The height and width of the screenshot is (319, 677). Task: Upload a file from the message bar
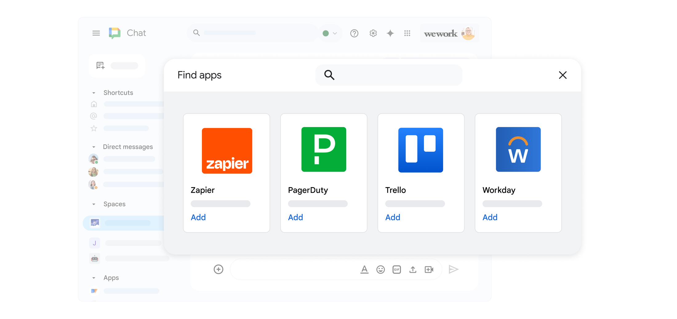pyautogui.click(x=413, y=269)
